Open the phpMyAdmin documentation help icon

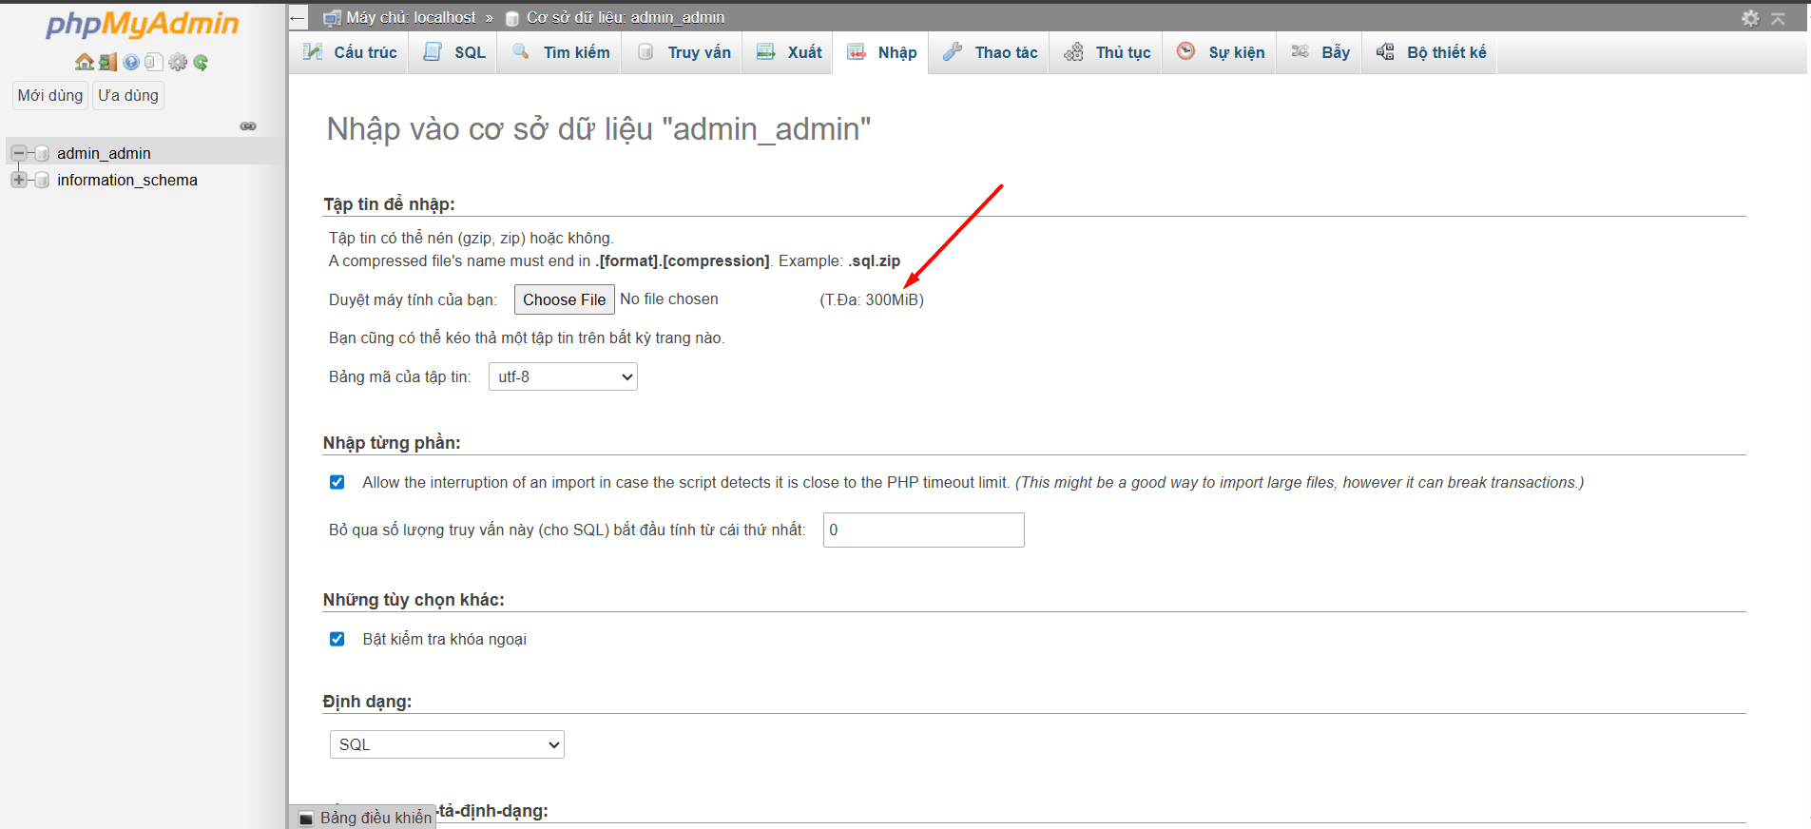point(131,63)
